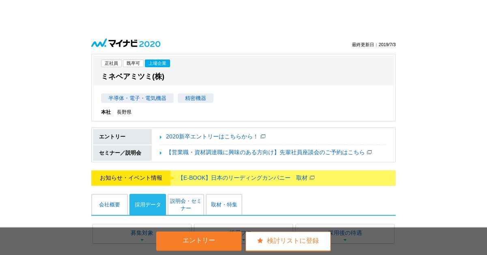Click the 上場企業 label
Screen dimensions: 487x255
(x=157, y=64)
